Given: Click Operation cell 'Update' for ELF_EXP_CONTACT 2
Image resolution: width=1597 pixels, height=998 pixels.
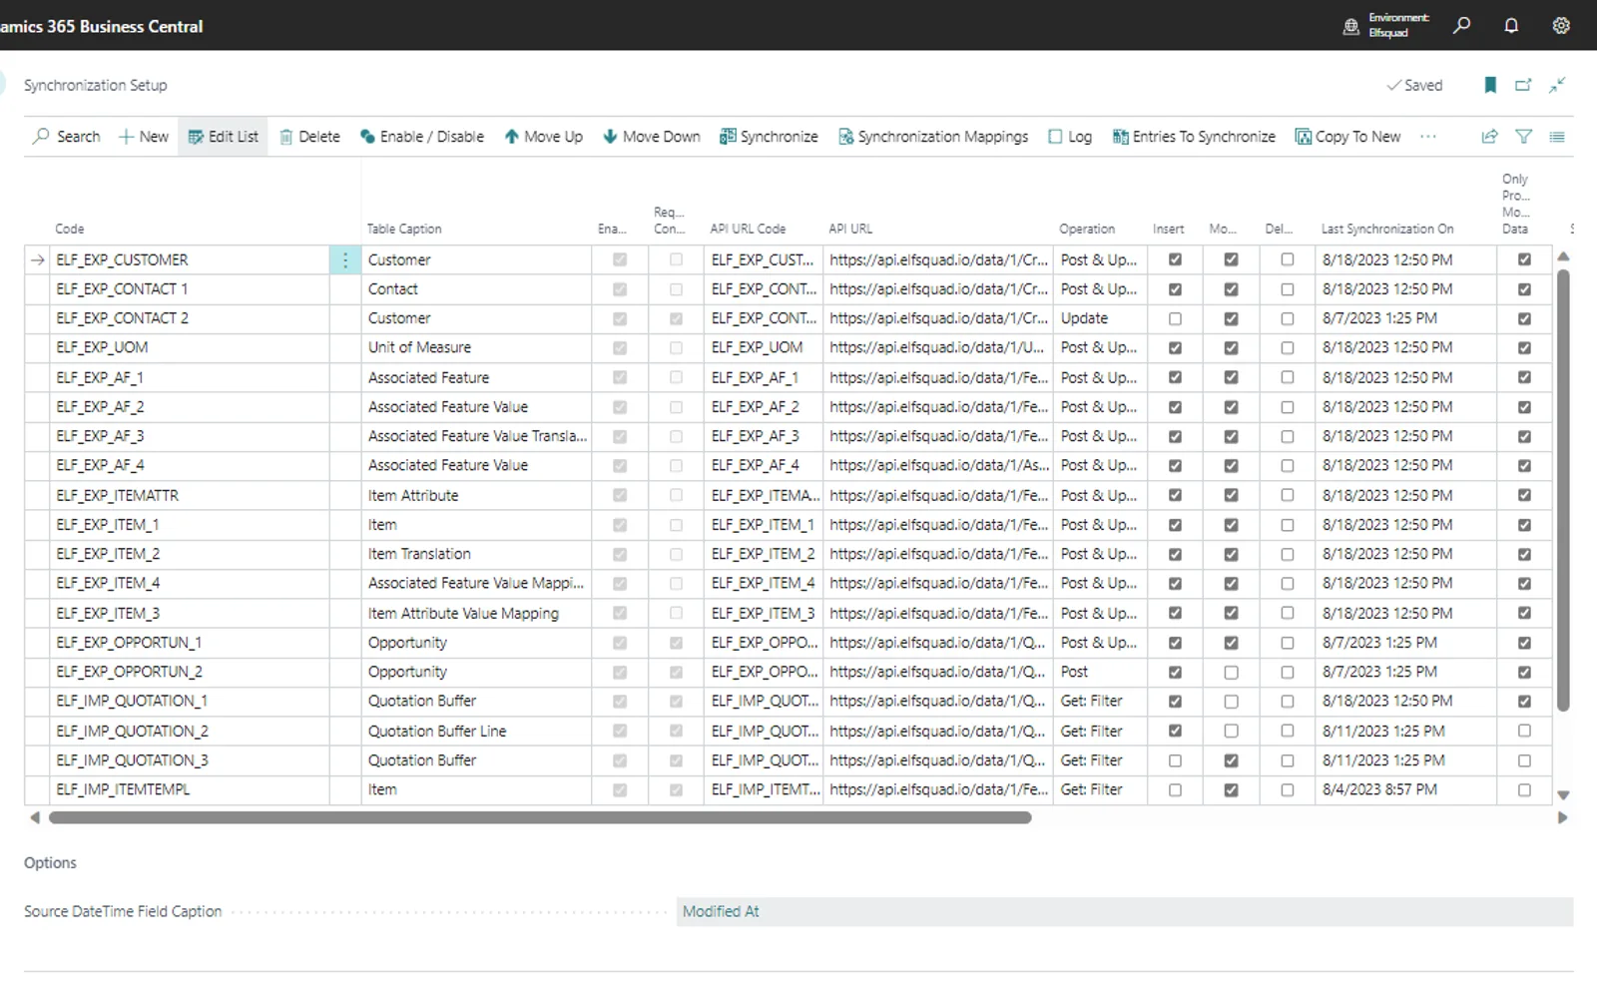Looking at the screenshot, I should [x=1100, y=318].
